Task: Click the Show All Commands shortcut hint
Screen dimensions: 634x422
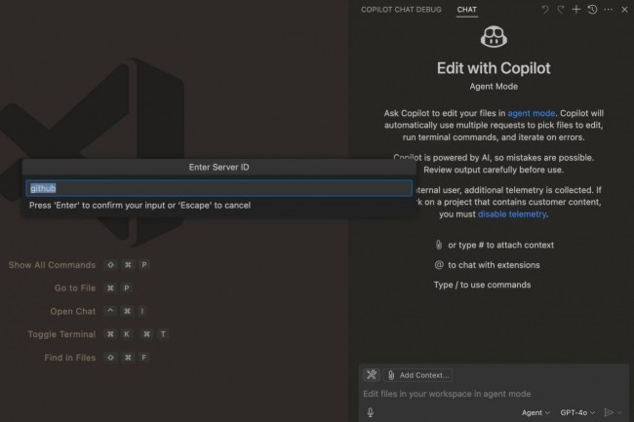Action: (x=79, y=265)
